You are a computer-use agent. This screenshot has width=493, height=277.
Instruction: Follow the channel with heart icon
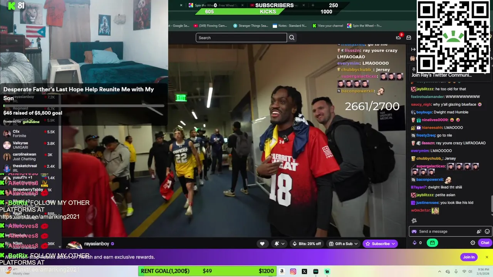[262, 244]
